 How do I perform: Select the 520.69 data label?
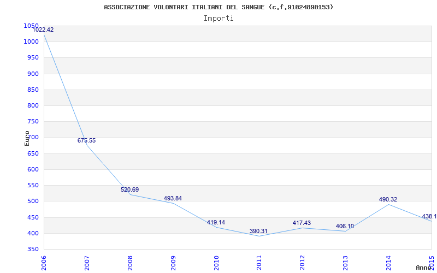pyautogui.click(x=129, y=189)
